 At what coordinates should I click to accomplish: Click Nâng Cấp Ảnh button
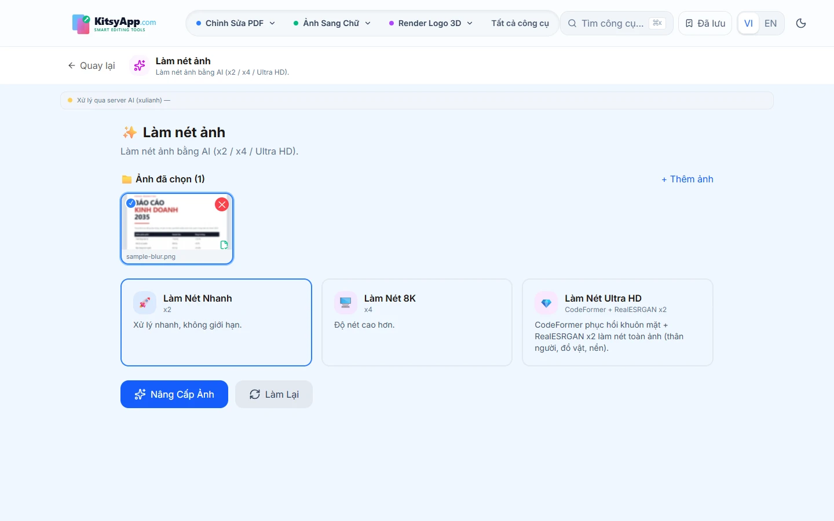click(x=174, y=394)
